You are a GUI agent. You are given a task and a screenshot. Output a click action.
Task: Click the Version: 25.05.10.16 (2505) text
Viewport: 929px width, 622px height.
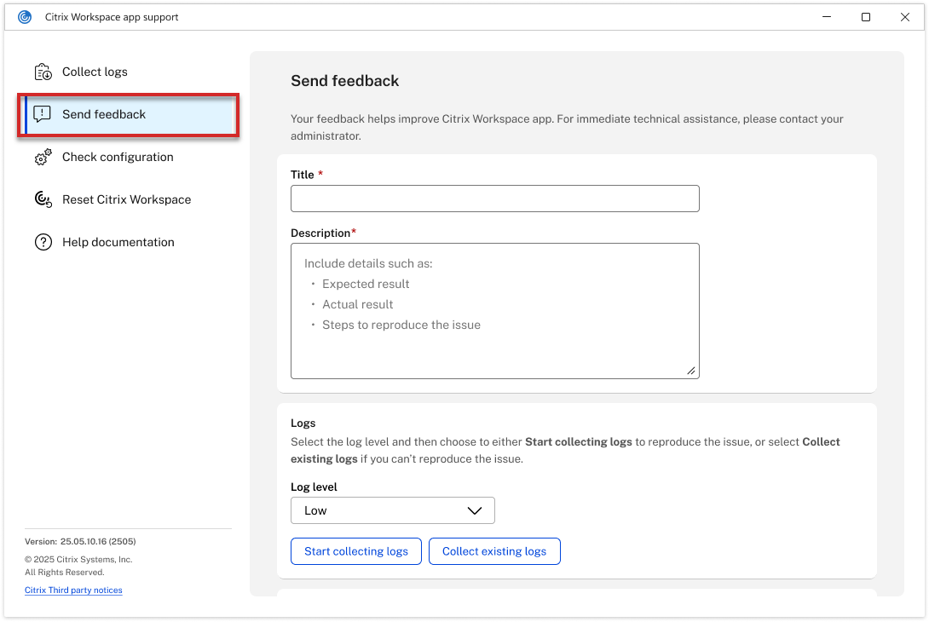pyautogui.click(x=80, y=541)
